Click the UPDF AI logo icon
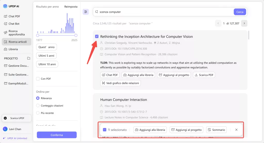This screenshot has width=264, height=143. click(5, 6)
